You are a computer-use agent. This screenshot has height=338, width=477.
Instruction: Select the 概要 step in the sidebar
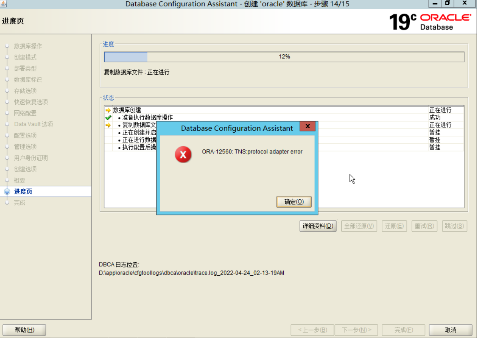pyautogui.click(x=20, y=181)
